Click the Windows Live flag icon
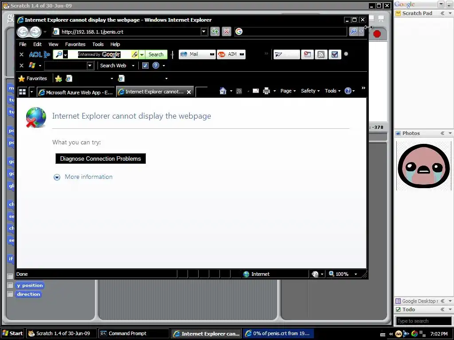Screen dimensions: 454x340 (x=32, y=66)
